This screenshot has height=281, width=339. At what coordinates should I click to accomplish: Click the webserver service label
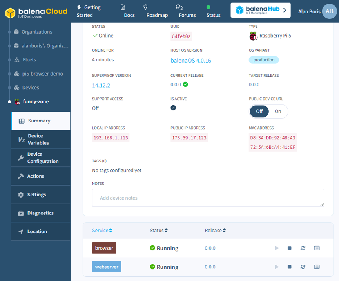click(107, 267)
